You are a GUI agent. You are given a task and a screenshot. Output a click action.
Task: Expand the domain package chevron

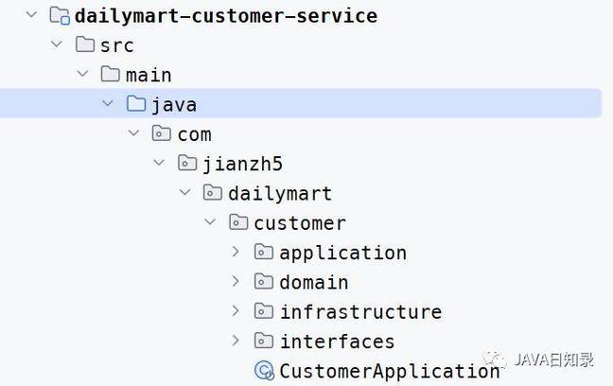pos(236,281)
